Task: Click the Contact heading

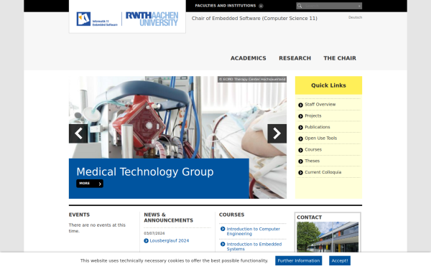Action: pos(309,217)
